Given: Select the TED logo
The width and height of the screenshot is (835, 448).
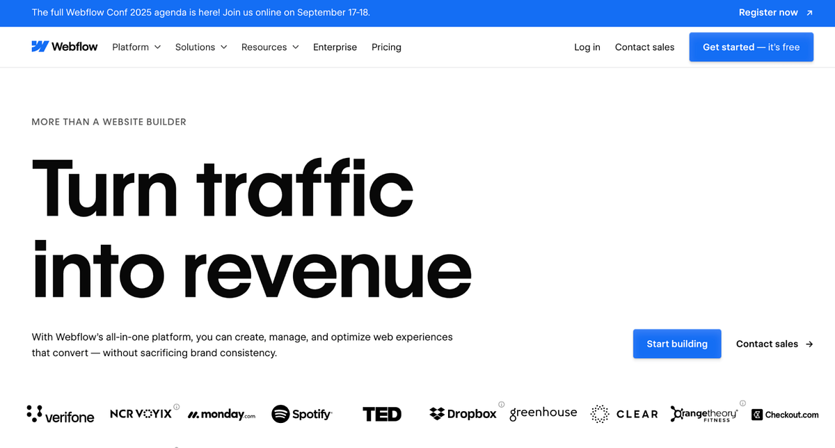Looking at the screenshot, I should [x=382, y=414].
